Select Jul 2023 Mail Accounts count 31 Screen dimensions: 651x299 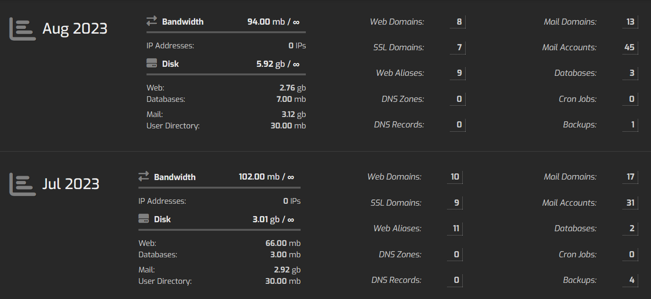pos(630,203)
